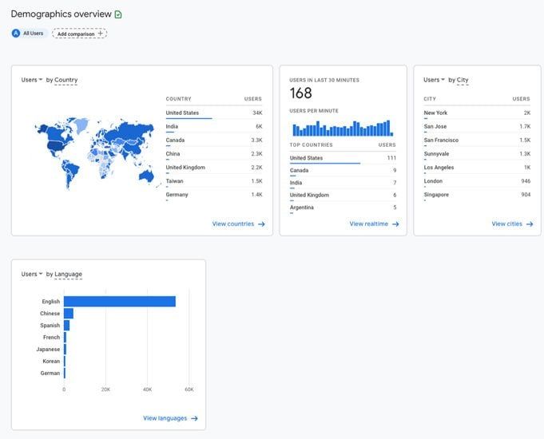Select United Kingdom in Top Countries list
This screenshot has height=439, width=544.
tap(343, 196)
